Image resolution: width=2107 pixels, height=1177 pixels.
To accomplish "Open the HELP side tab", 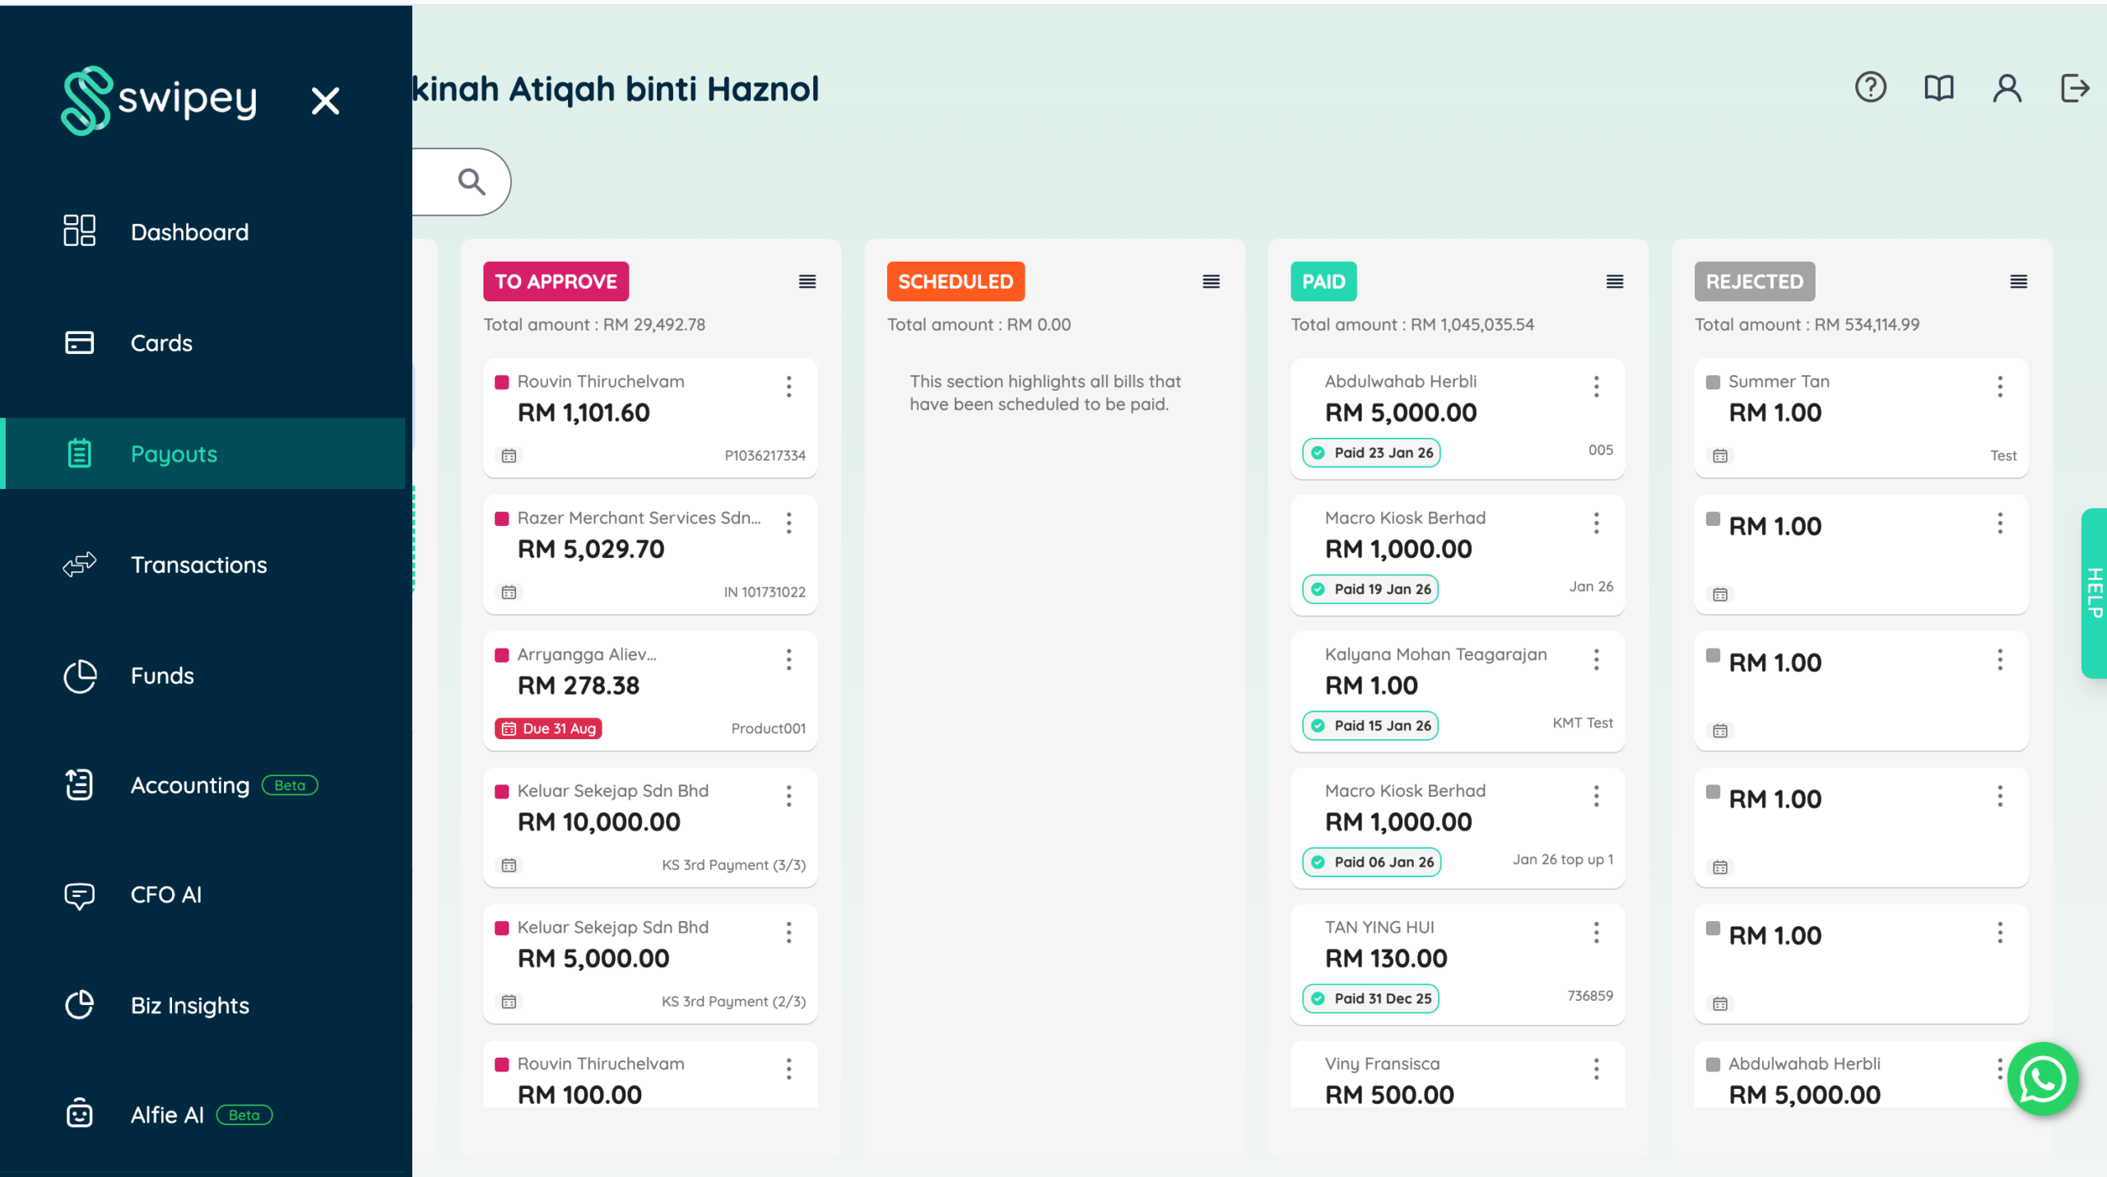I will (x=2095, y=593).
